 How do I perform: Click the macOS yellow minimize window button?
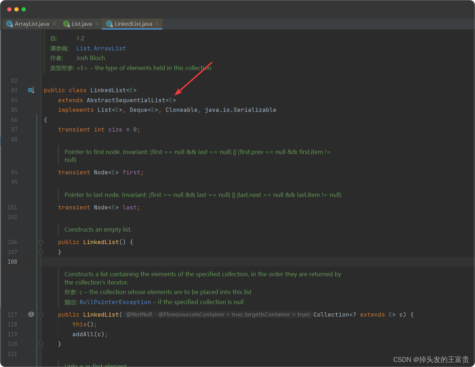pos(16,9)
